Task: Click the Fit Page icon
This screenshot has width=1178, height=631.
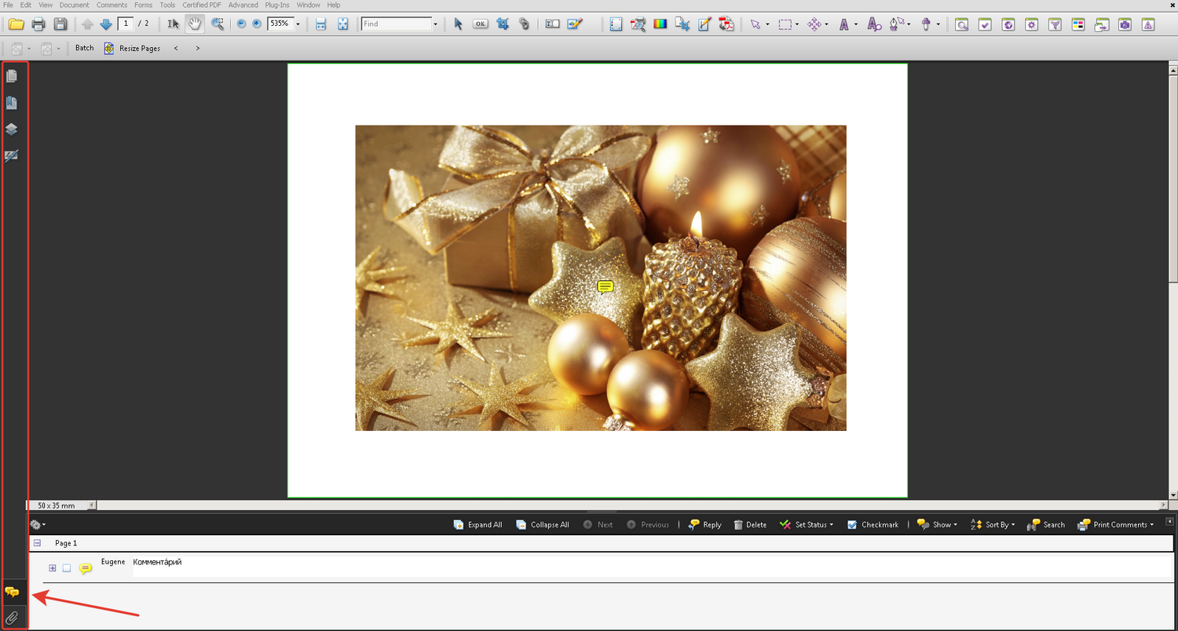Action: point(343,24)
